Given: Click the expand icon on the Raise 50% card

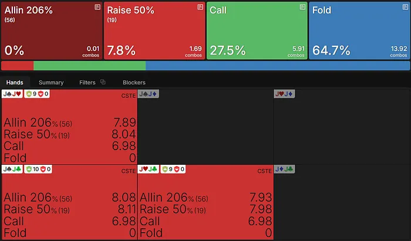Looking at the screenshot, I should click(200, 6).
